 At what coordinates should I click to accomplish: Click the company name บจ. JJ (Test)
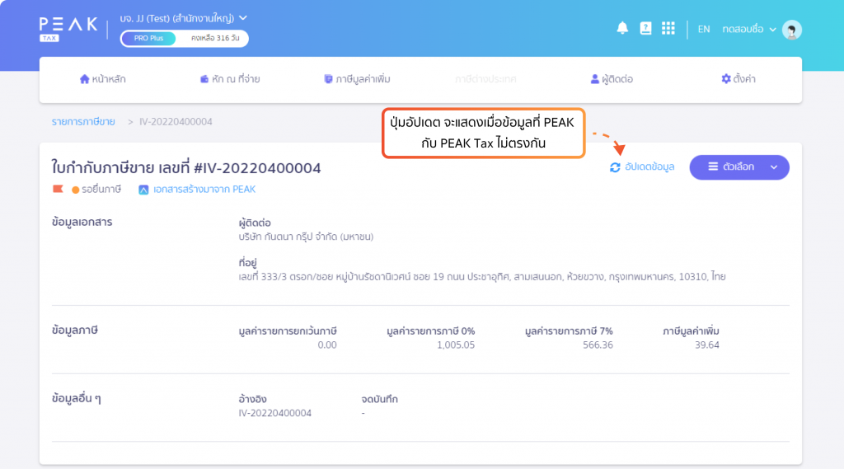pos(177,18)
